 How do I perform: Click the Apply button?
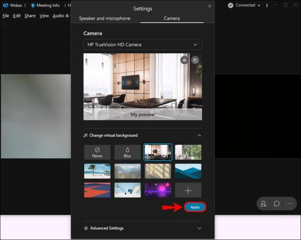point(195,207)
